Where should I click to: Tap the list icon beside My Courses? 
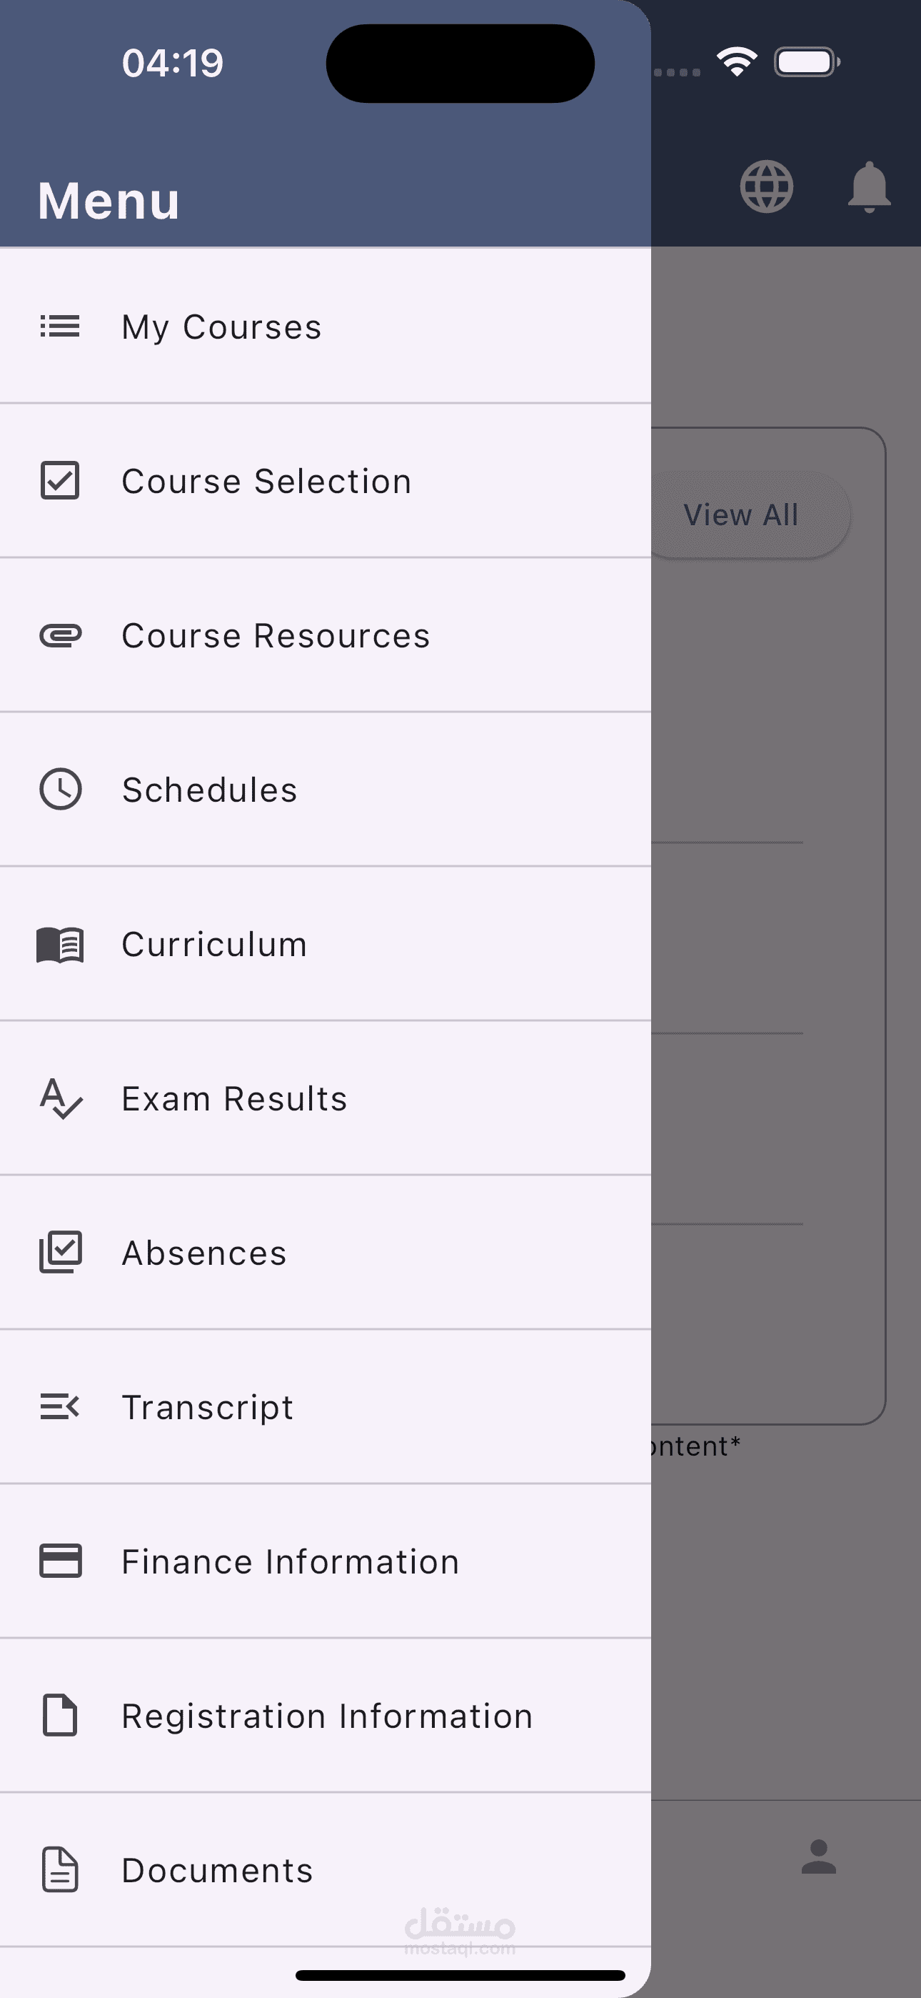[60, 327]
